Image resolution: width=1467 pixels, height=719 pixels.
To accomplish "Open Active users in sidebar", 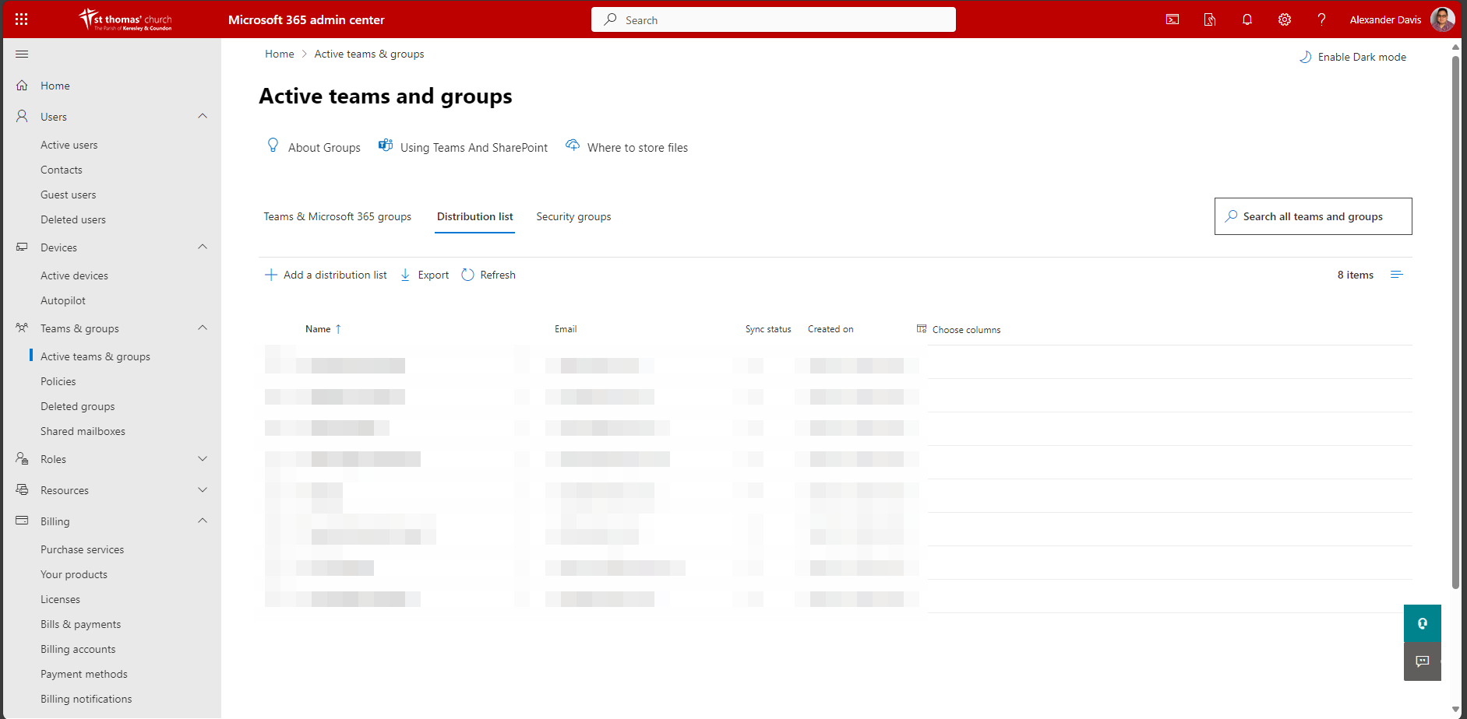I will (x=69, y=145).
